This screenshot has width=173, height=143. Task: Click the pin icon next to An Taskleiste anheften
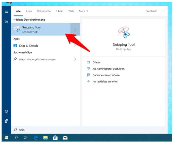pyautogui.click(x=89, y=81)
